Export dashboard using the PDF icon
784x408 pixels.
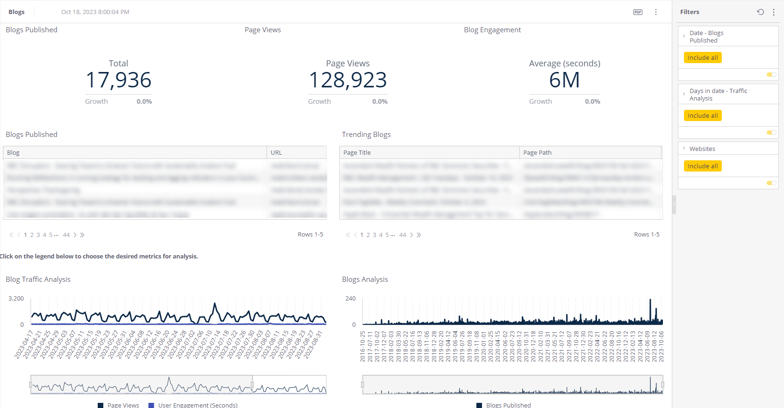pyautogui.click(x=638, y=12)
